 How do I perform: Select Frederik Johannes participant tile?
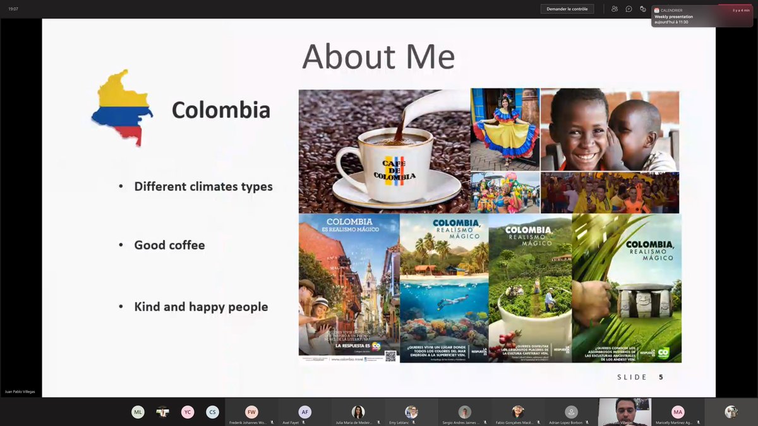(x=251, y=412)
